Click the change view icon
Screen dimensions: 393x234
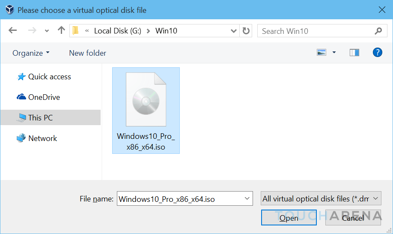(322, 53)
